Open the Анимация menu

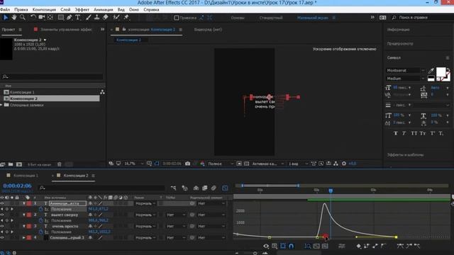click(x=104, y=9)
